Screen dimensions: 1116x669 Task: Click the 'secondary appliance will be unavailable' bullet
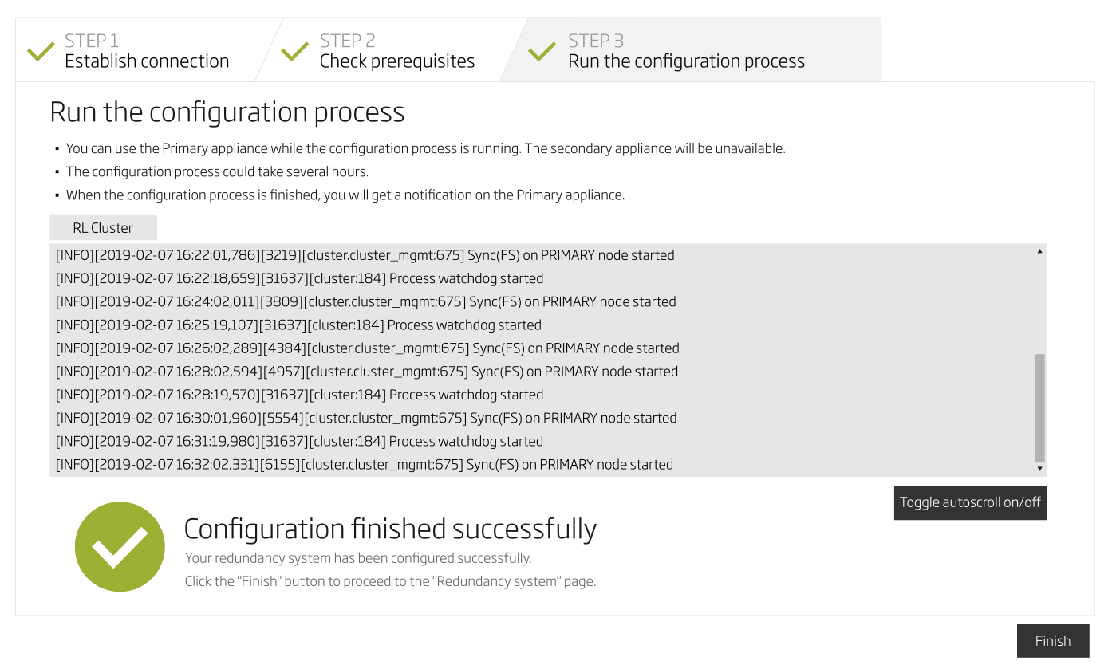click(x=426, y=148)
